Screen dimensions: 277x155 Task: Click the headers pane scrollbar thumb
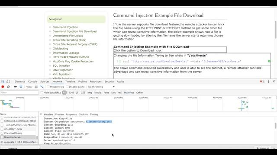(x=276, y=125)
